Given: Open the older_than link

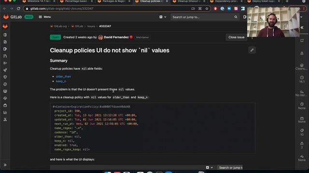Looking at the screenshot, I should (63, 76).
